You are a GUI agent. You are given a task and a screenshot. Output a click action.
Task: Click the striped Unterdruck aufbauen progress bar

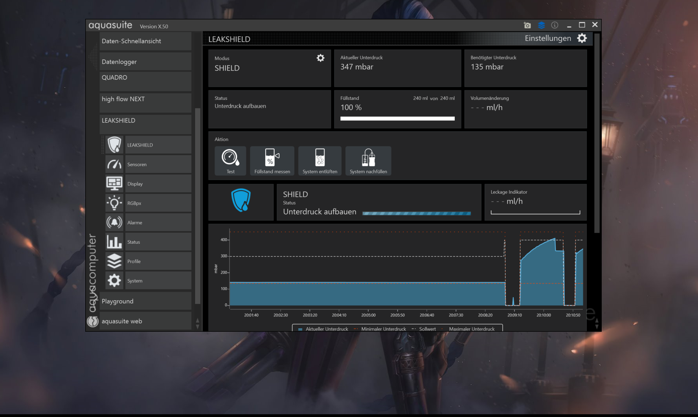tap(417, 213)
